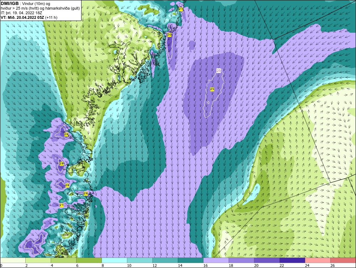Pick the 14–16 m/s dark teal swatch
The image size is (356, 268).
(x=191, y=260)
